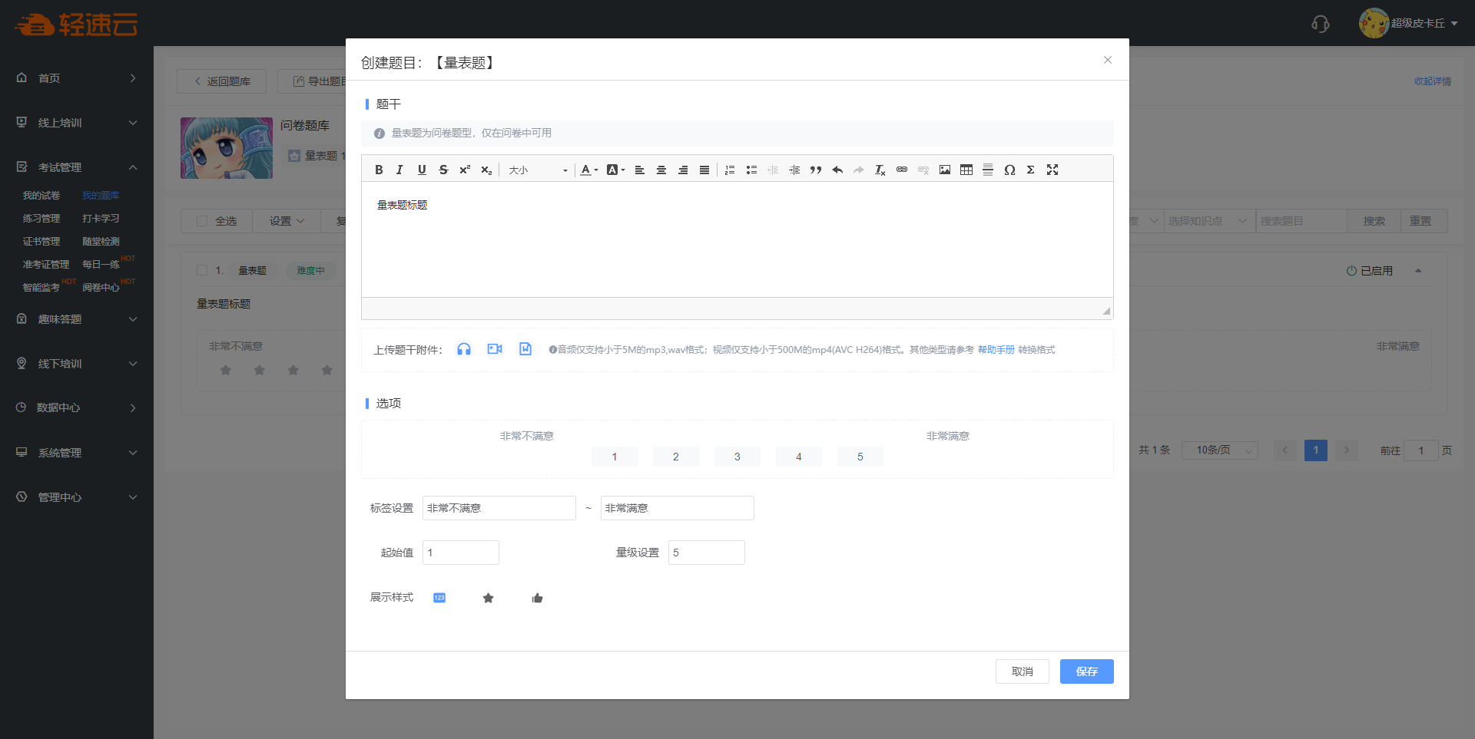Image resolution: width=1475 pixels, height=739 pixels.
Task: Select the star display style
Action: click(488, 598)
